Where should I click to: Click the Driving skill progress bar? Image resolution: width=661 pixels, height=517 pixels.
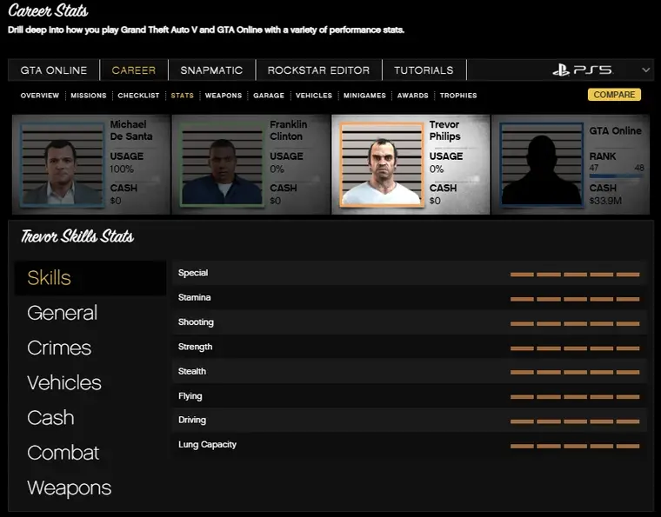click(575, 421)
